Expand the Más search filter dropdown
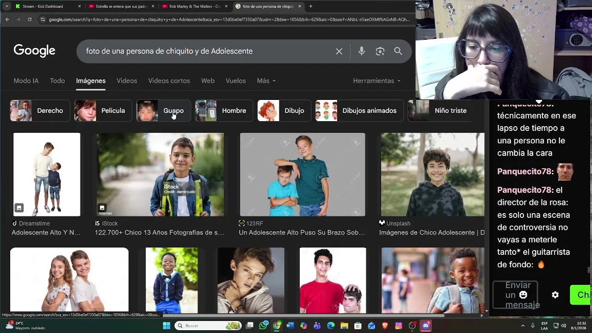Screen dimensions: 592x333 266,81
